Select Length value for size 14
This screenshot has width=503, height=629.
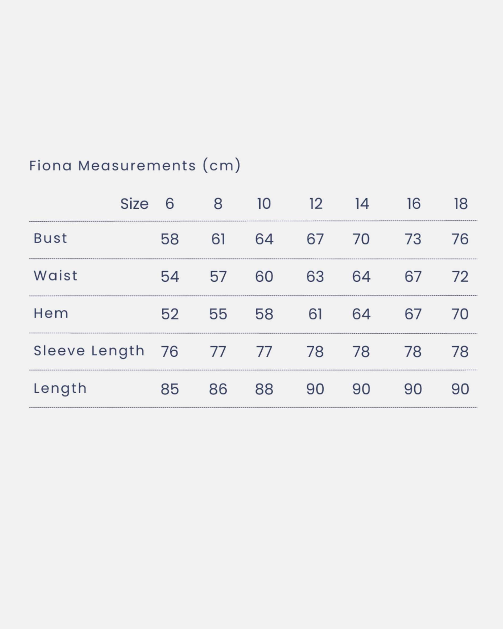point(361,389)
